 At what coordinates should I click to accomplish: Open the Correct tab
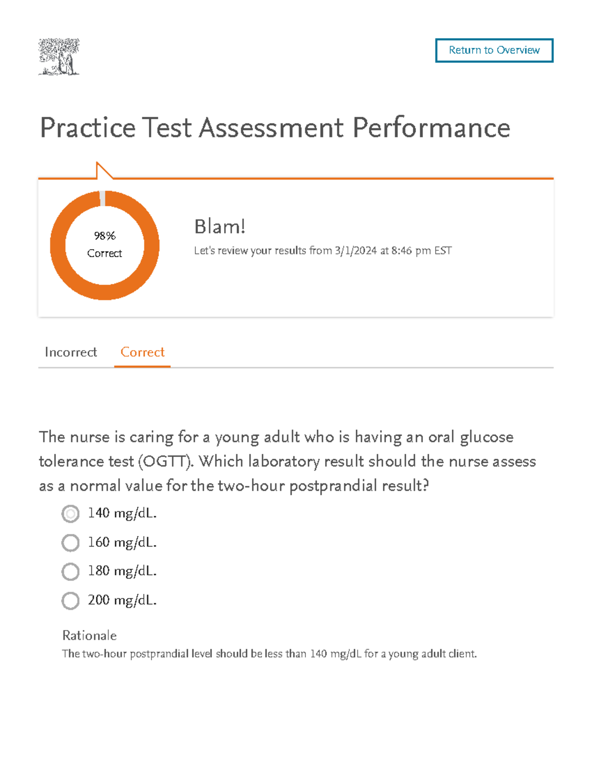(143, 352)
